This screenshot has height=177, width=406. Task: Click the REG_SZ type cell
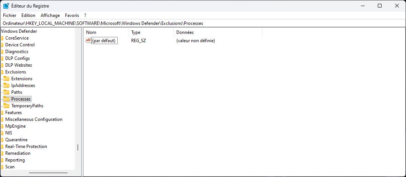click(138, 41)
